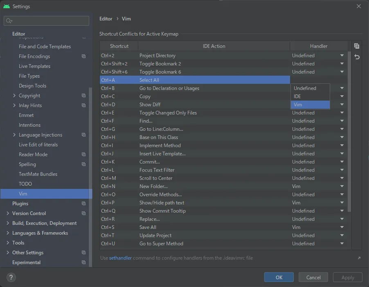Open handler dropdown for Ctrl+S Save All

(x=342, y=227)
